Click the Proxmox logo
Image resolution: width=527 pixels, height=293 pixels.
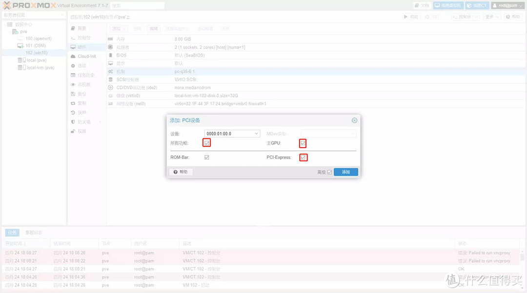coord(30,5)
